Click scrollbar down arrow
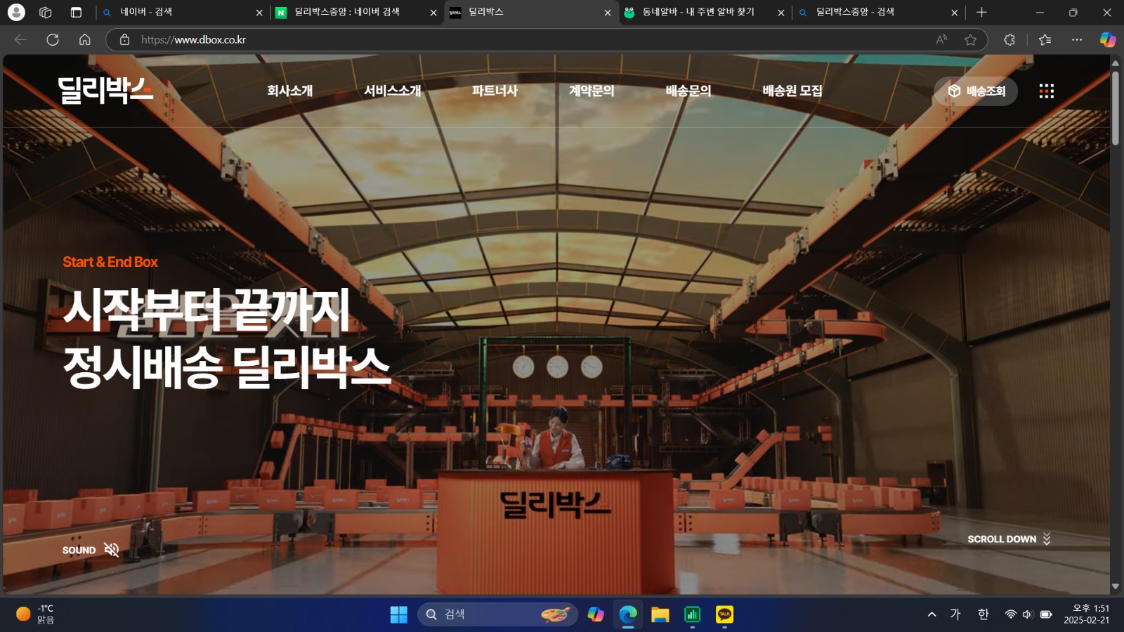 tap(1116, 586)
